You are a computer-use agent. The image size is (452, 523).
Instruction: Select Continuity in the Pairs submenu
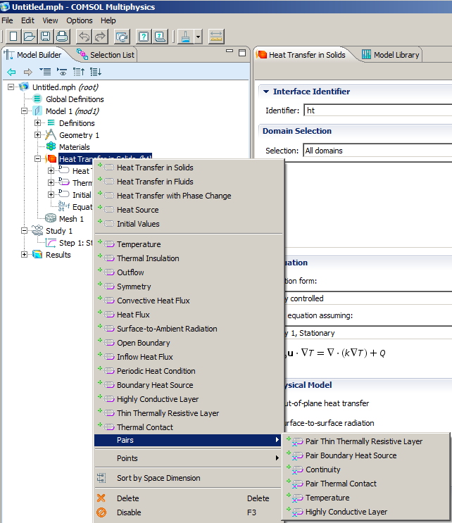[322, 470]
